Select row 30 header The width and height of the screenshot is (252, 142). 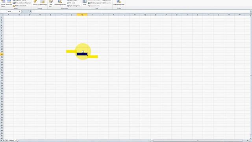point(2,94)
